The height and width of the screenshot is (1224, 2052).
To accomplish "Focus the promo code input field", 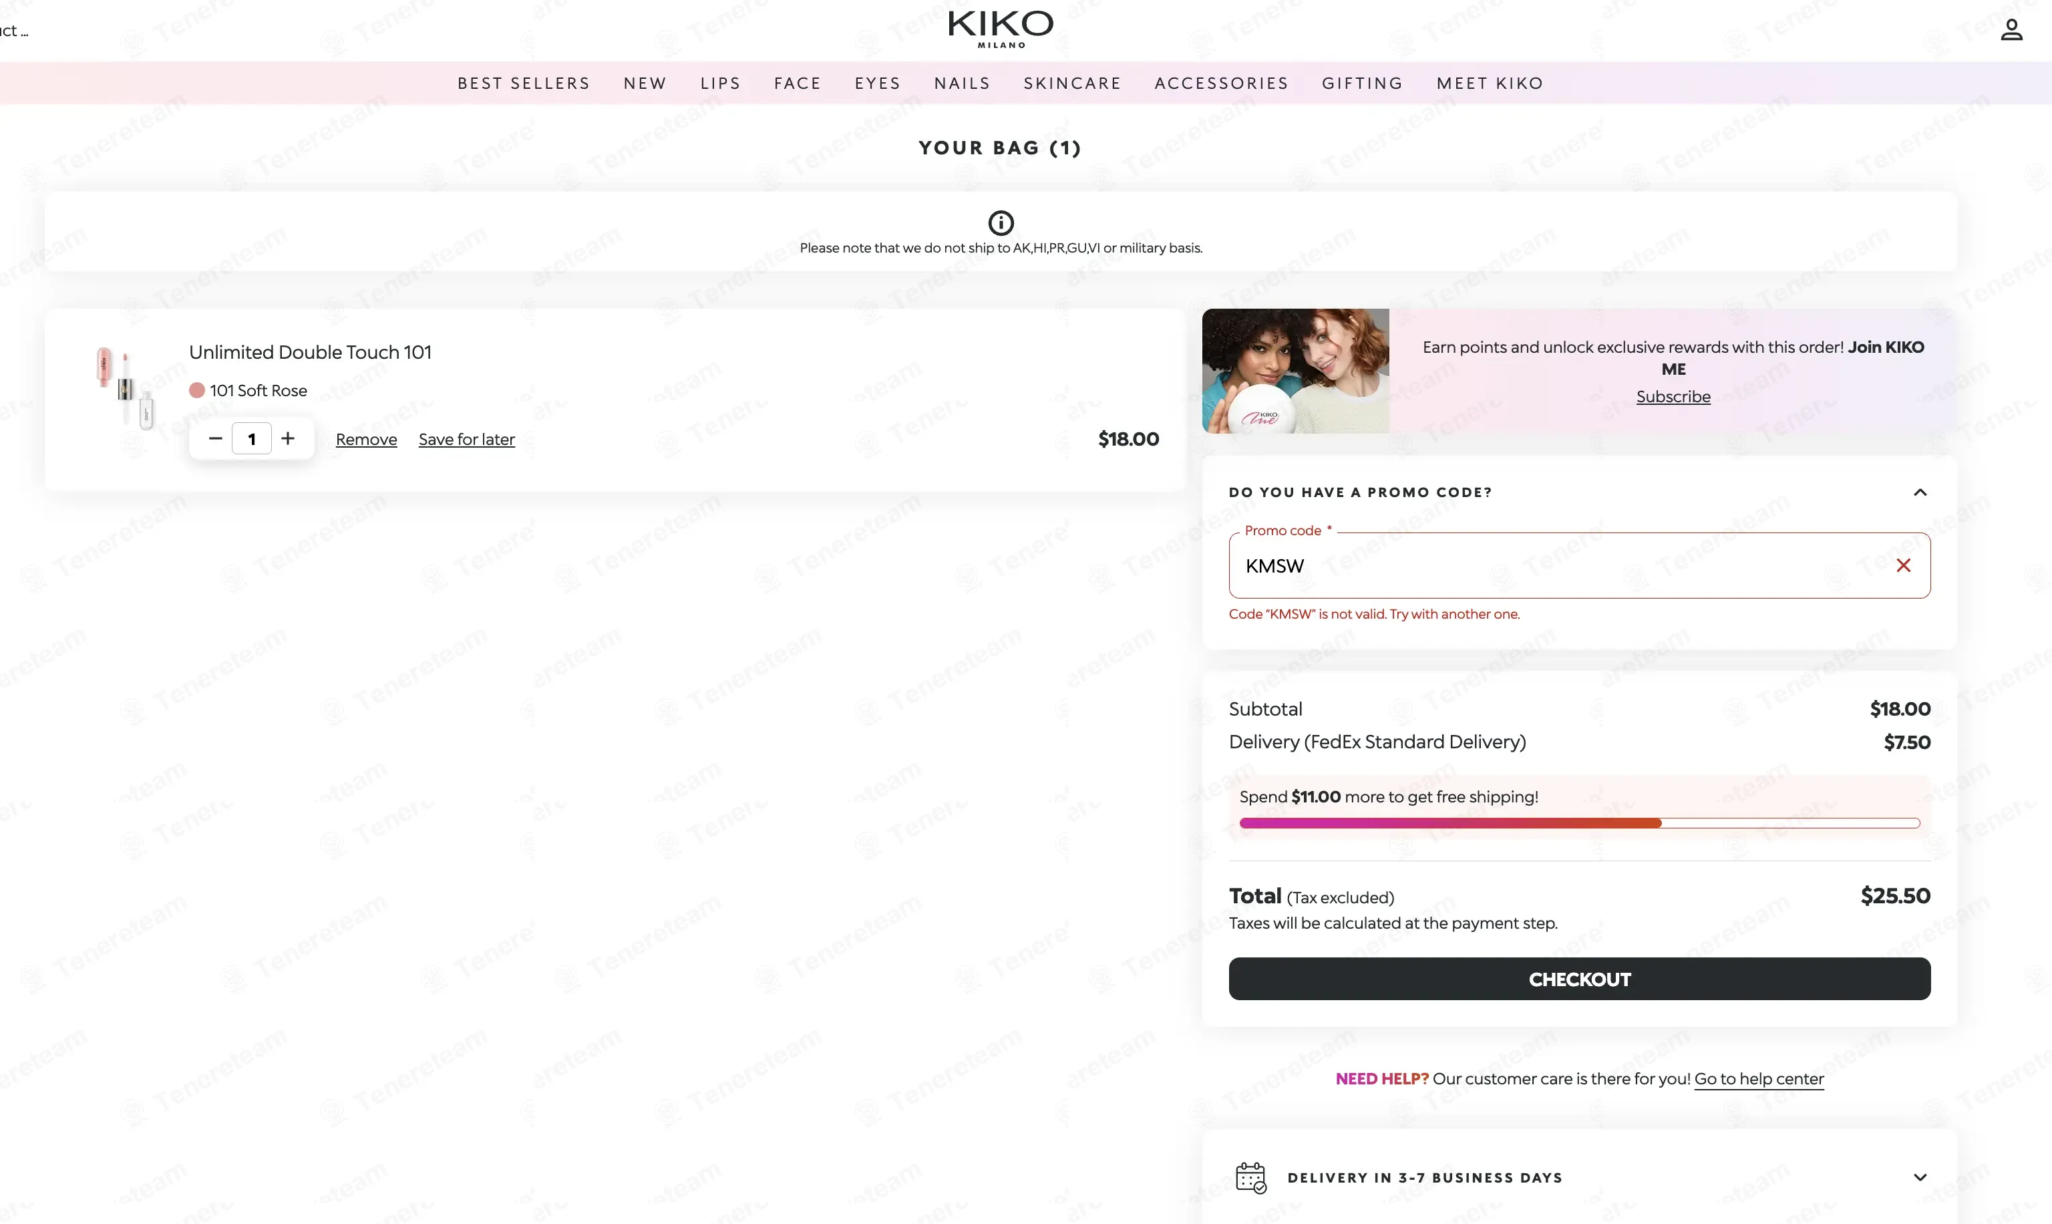I will click(x=1579, y=565).
